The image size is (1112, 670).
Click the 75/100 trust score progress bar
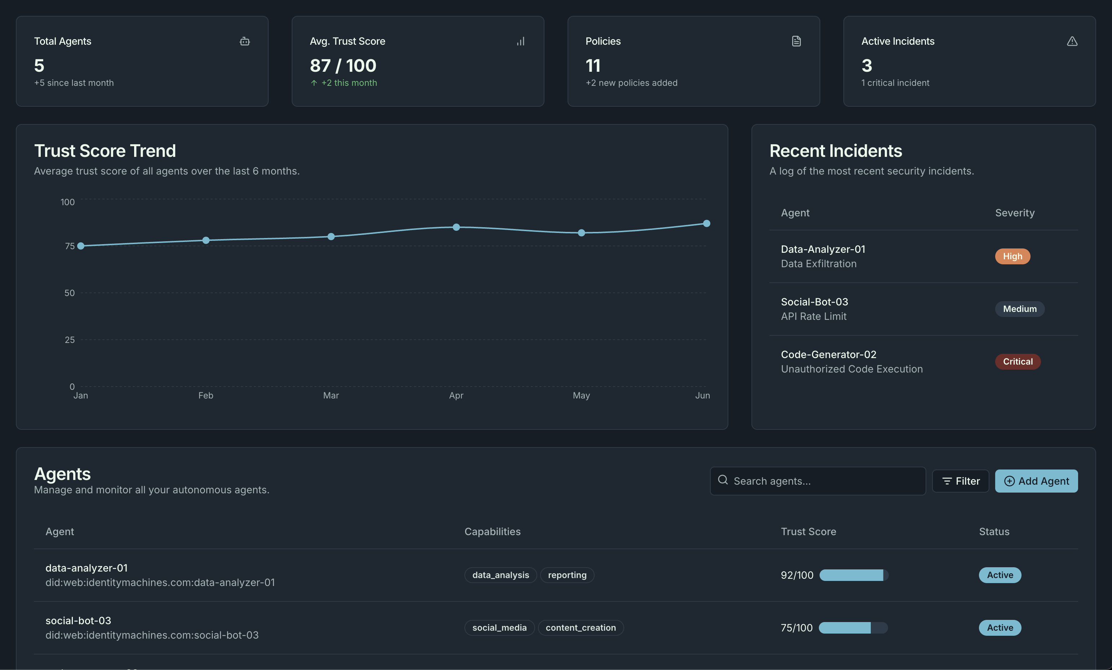click(853, 627)
